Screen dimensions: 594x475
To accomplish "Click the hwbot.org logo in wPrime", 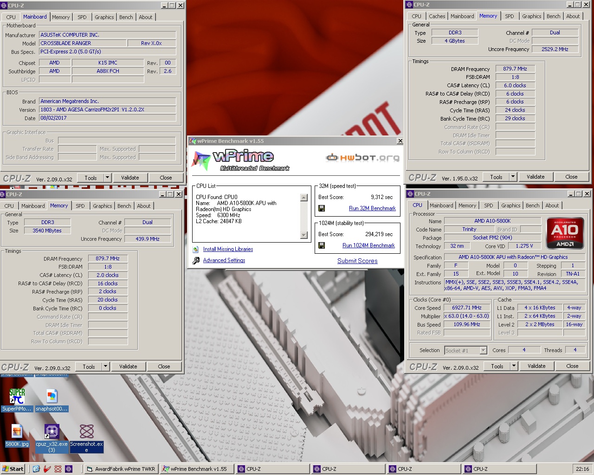I will (362, 158).
